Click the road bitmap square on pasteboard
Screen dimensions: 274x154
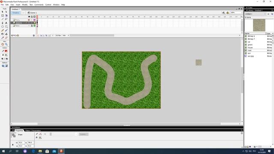click(x=199, y=62)
